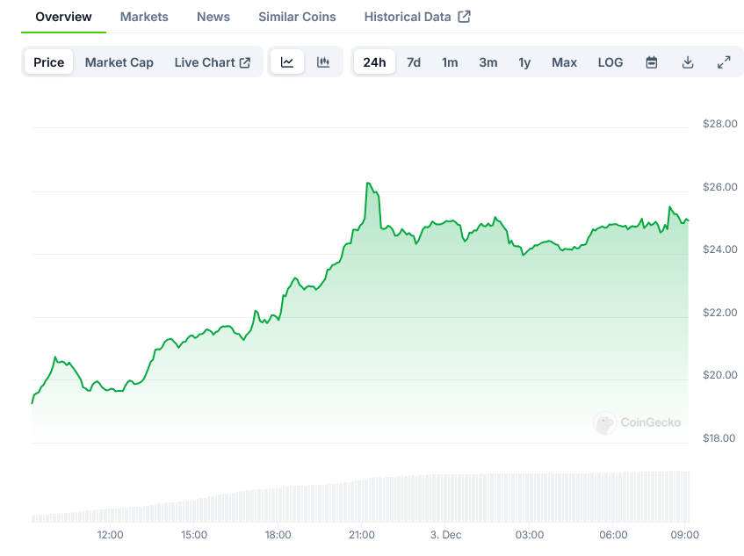
Task: Open Historical Data external link
Action: (x=417, y=17)
